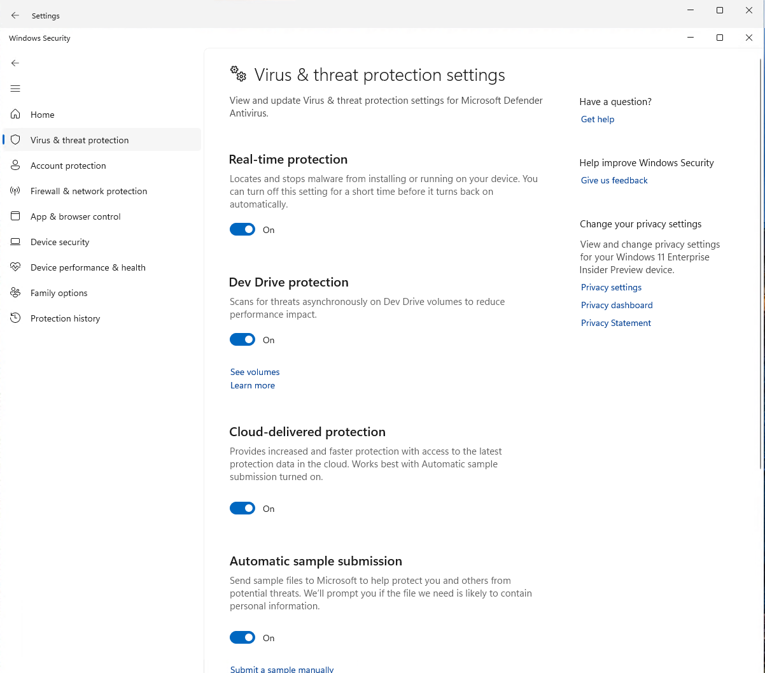The image size is (765, 673).
Task: Turn off the Real-time protection toggle
Action: click(242, 230)
